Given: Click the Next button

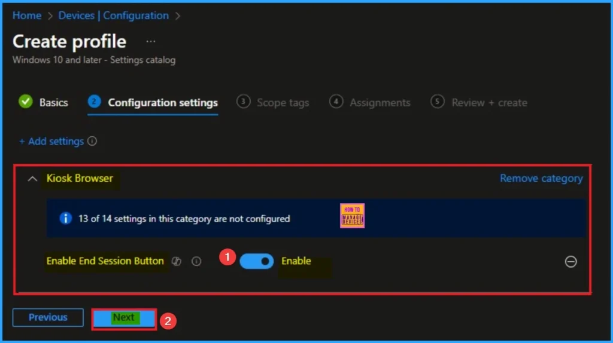Looking at the screenshot, I should tap(124, 318).
